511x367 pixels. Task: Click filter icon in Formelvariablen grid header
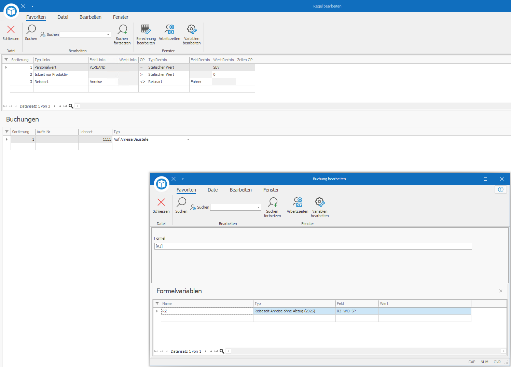157,304
